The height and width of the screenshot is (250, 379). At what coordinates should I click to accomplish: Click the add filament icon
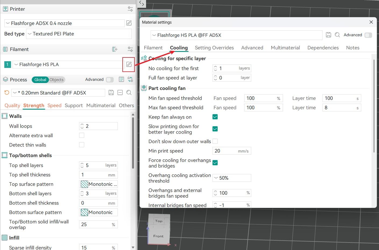[x=115, y=49]
